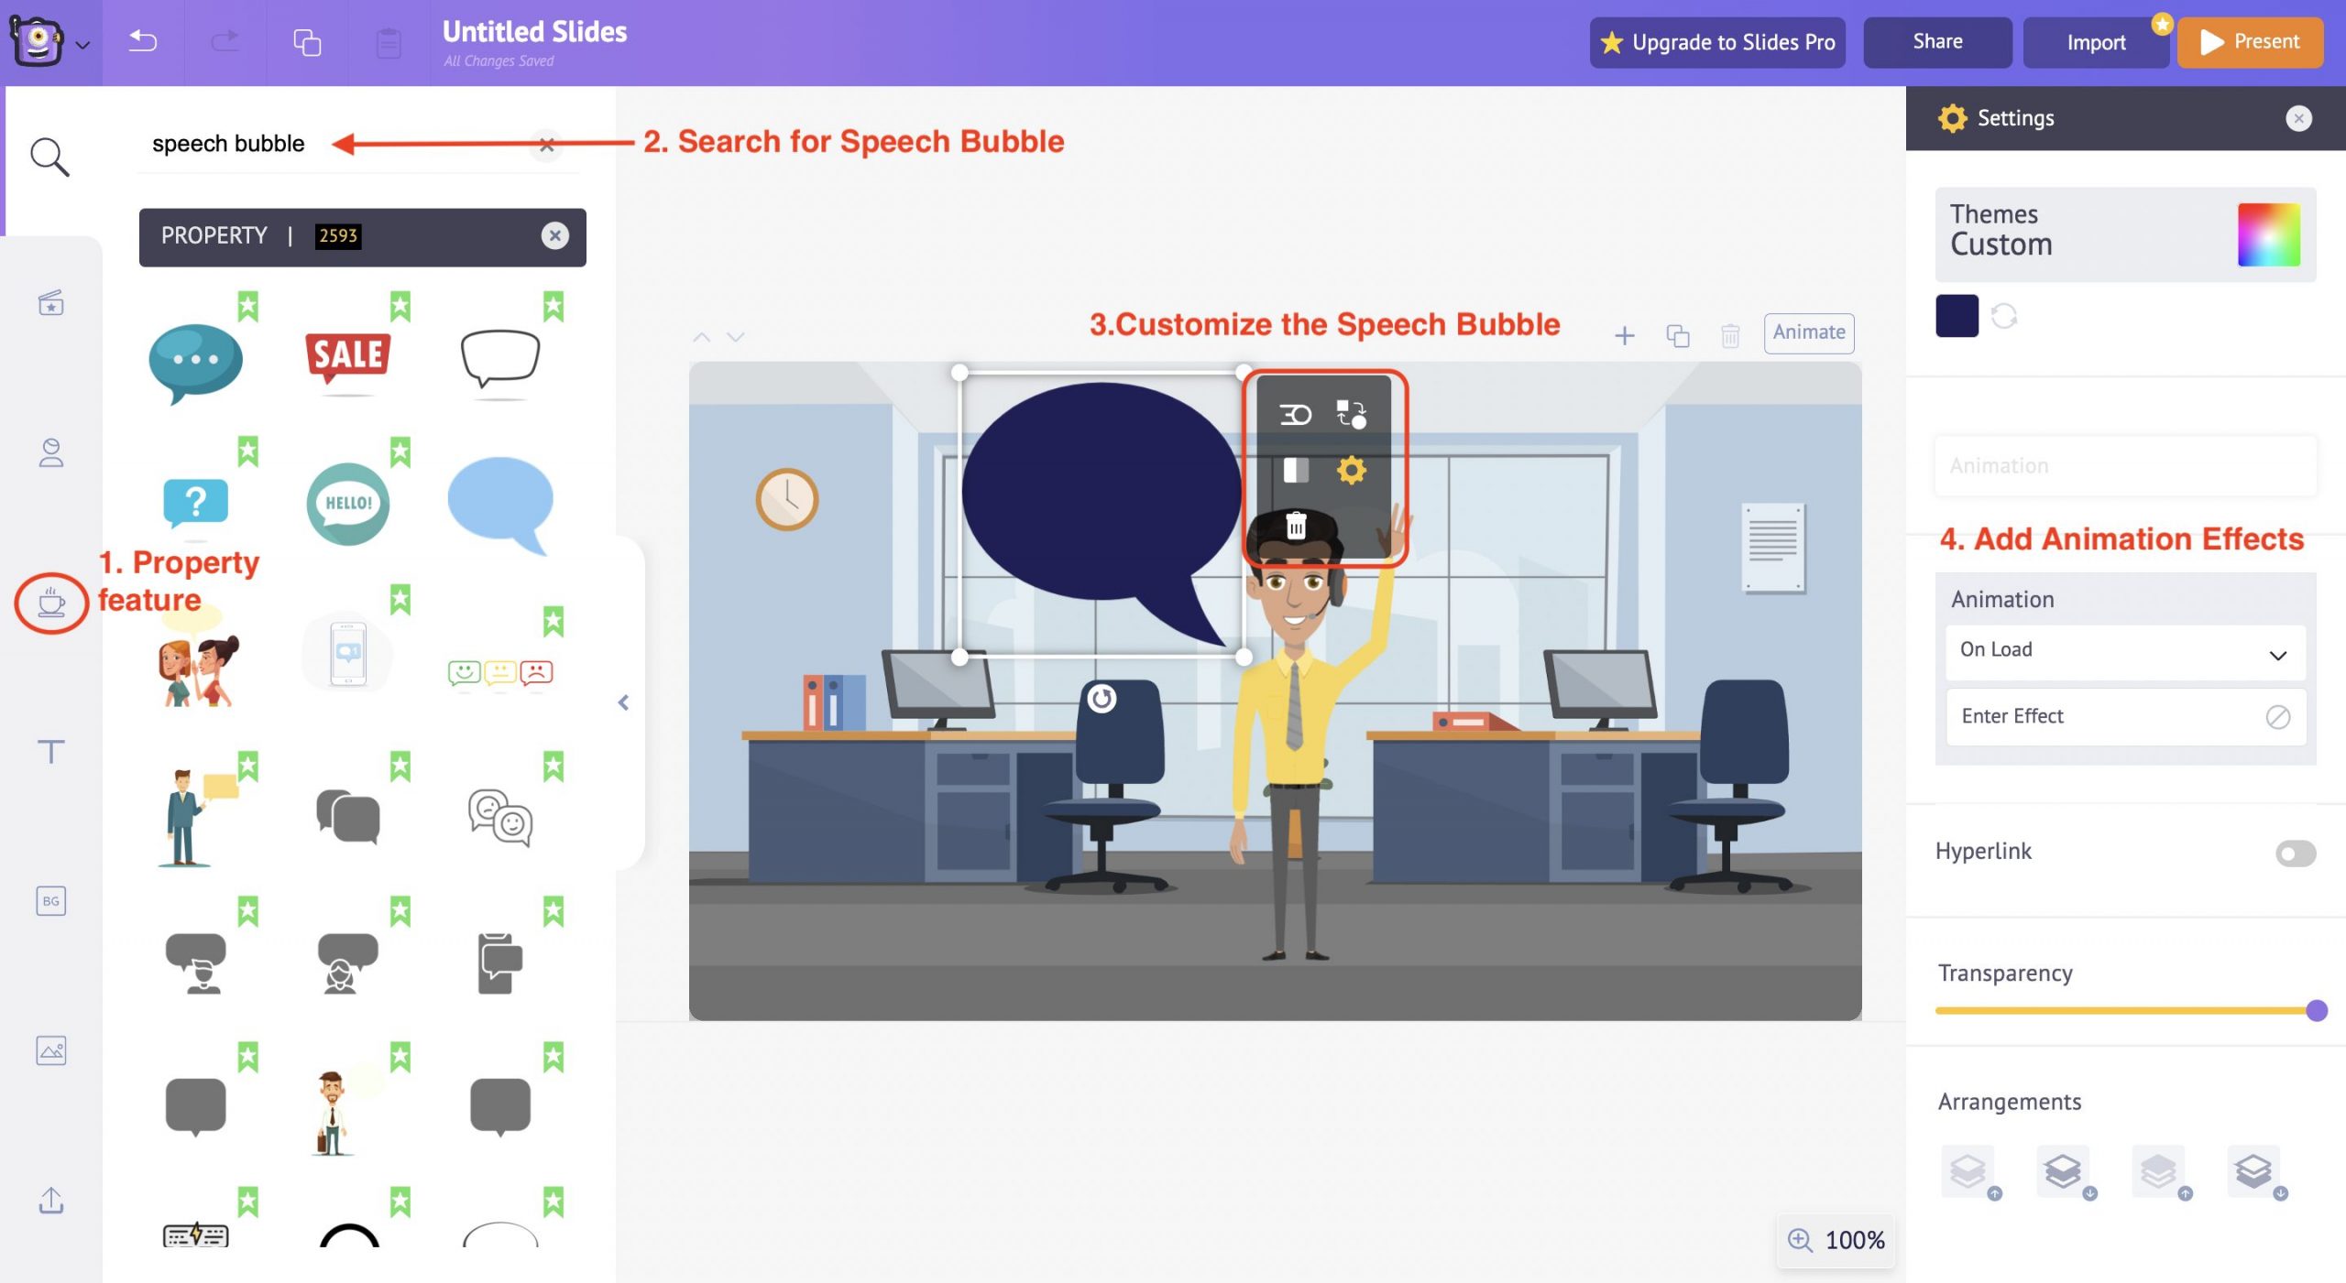2346x1283 pixels.
Task: Select the property panel icon
Action: (x=50, y=603)
